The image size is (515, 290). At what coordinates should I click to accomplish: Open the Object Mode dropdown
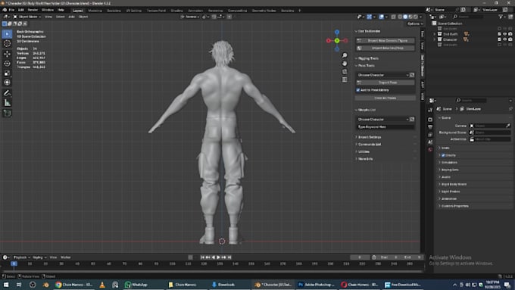(27, 17)
